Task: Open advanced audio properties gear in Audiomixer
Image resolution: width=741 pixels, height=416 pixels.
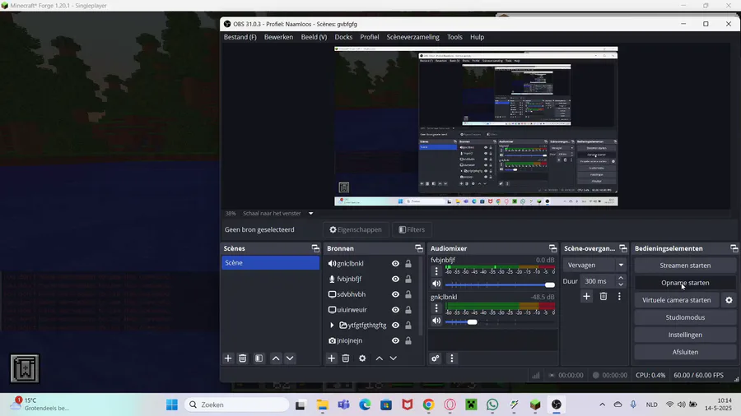Action: 436,358
